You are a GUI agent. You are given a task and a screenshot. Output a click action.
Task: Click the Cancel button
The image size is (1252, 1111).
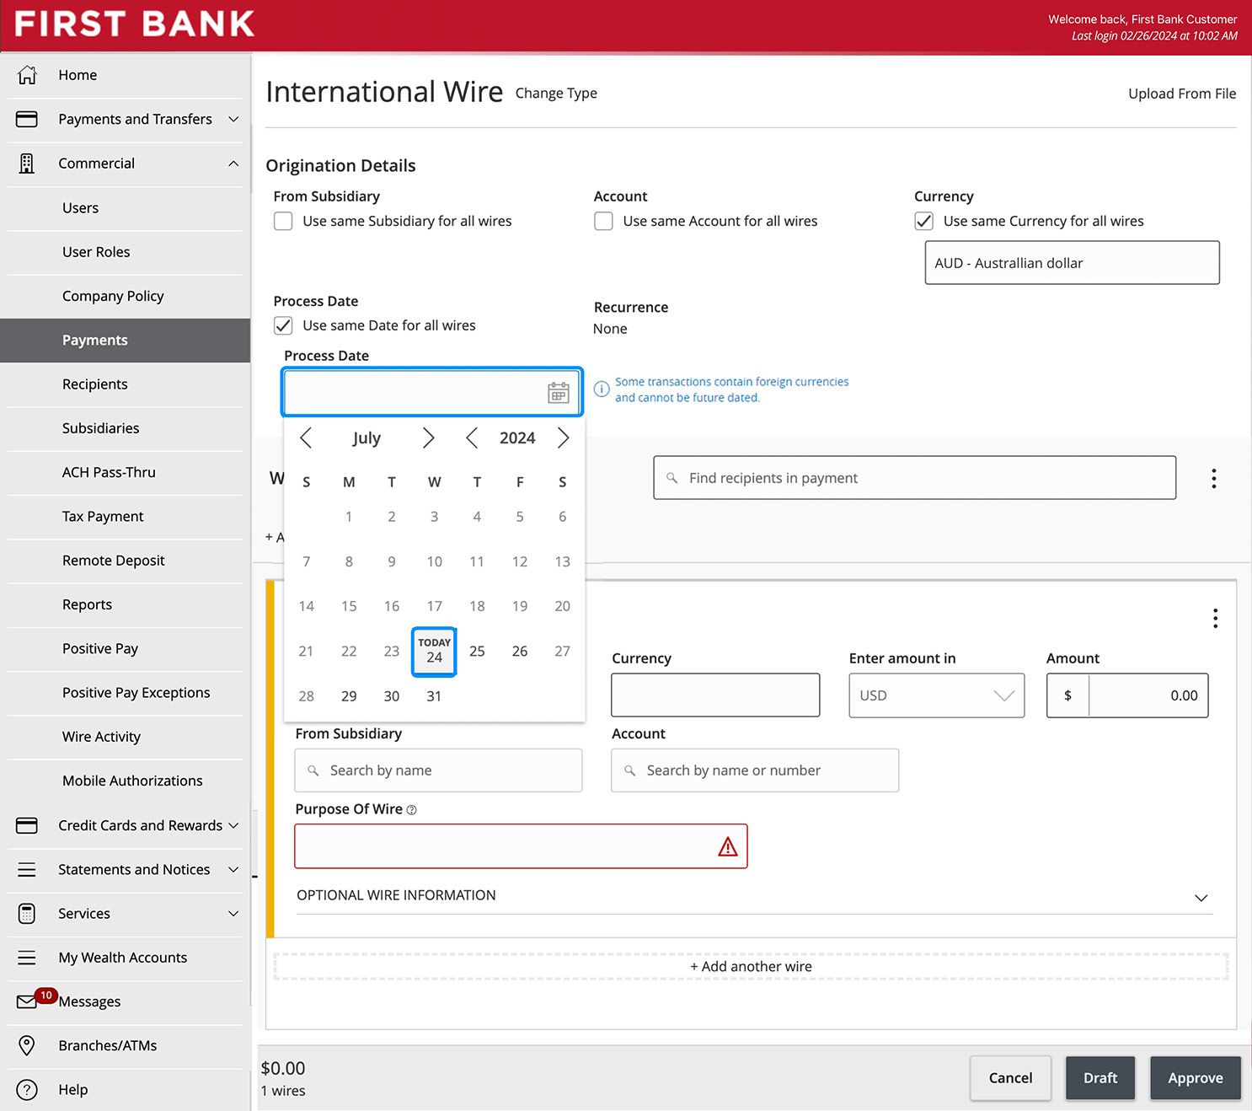(x=1010, y=1078)
